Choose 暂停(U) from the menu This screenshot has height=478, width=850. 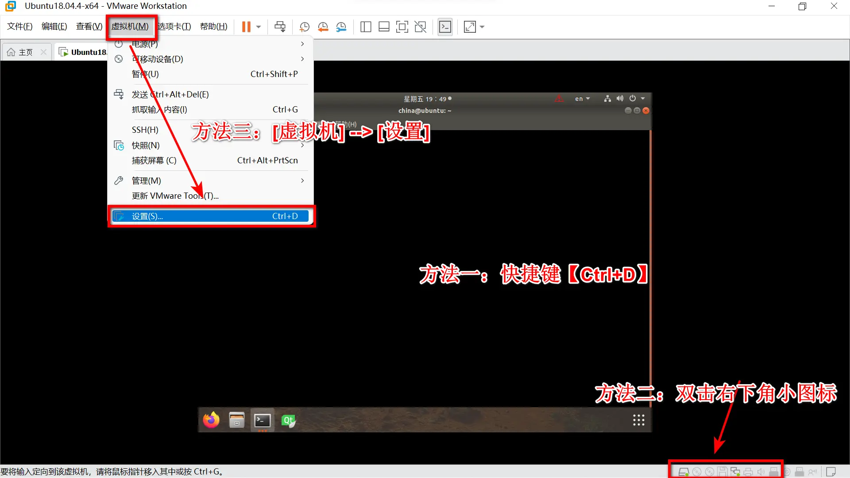(210, 74)
